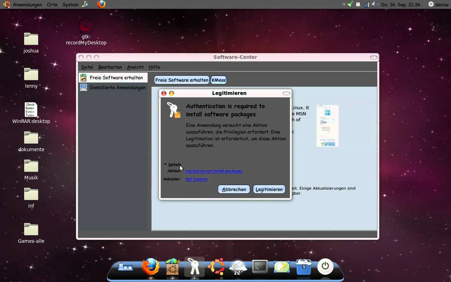
Task: Open the trash icon in dock
Action: (303, 267)
